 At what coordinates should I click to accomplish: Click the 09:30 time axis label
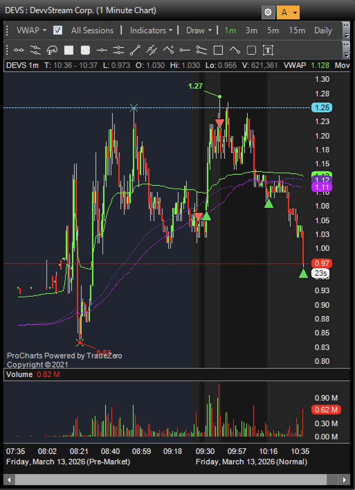pyautogui.click(x=206, y=451)
